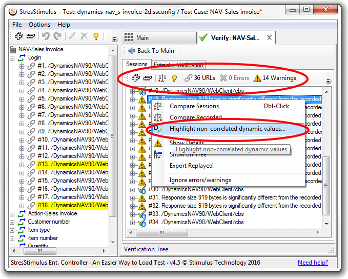Click the undo arrow in left toolbar

point(46,36)
